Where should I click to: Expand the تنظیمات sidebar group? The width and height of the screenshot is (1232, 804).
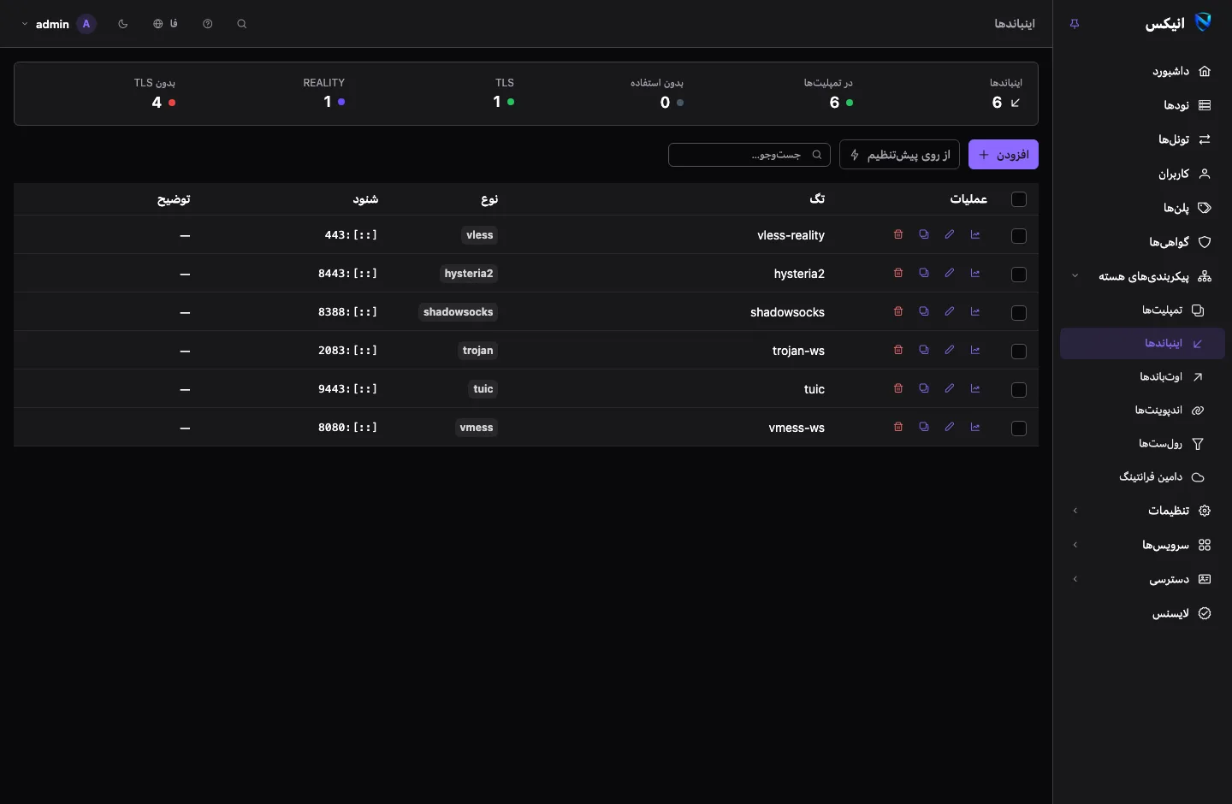click(1142, 511)
